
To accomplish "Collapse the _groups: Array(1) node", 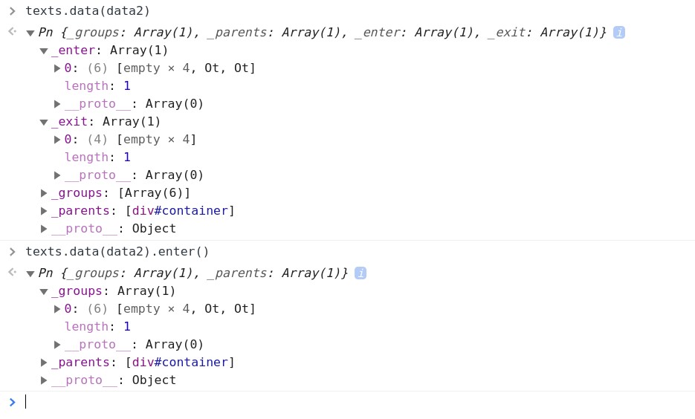I will pos(43,291).
